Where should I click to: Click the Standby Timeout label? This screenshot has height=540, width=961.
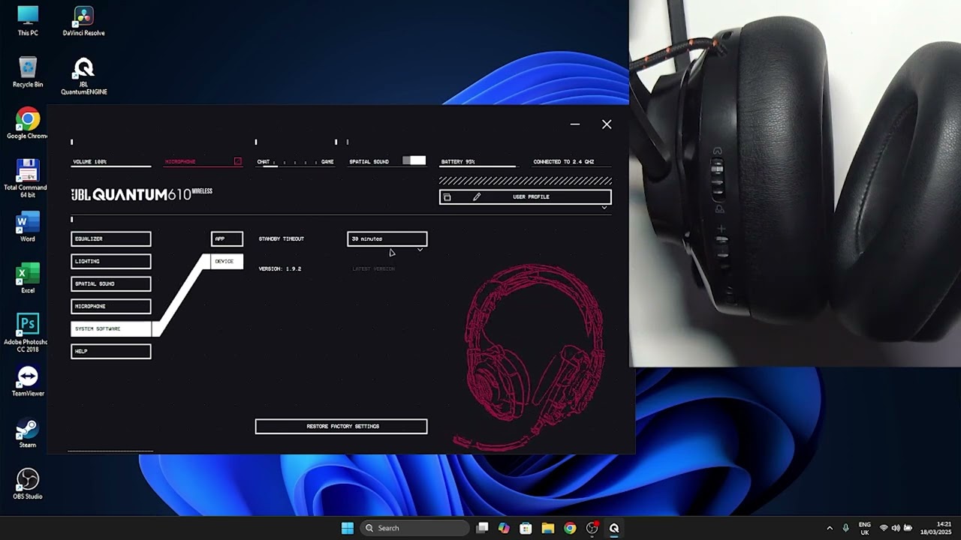[282, 239]
